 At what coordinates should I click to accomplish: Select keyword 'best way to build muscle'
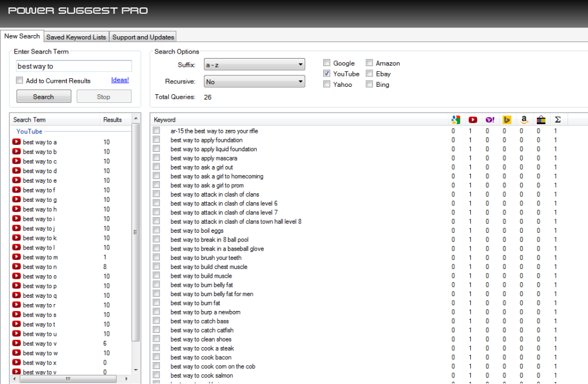(x=201, y=276)
